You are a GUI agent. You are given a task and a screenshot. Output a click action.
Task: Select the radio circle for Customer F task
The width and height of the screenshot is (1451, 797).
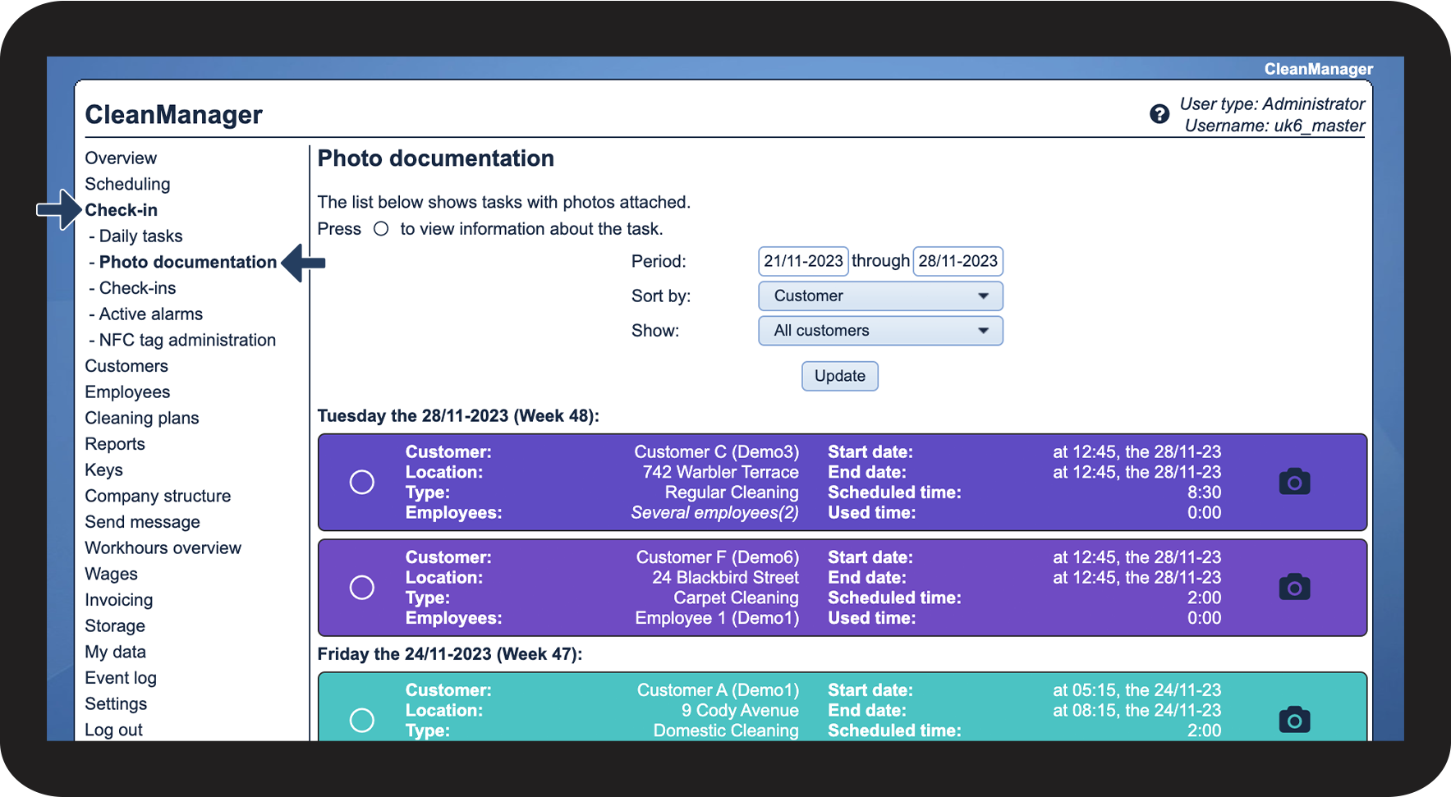(362, 588)
